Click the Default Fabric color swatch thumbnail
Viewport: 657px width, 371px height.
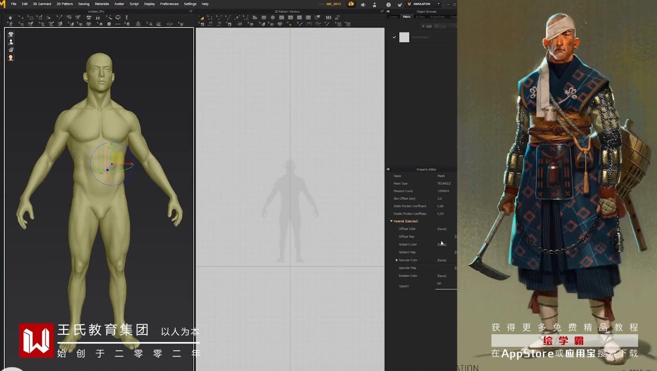pyautogui.click(x=404, y=37)
